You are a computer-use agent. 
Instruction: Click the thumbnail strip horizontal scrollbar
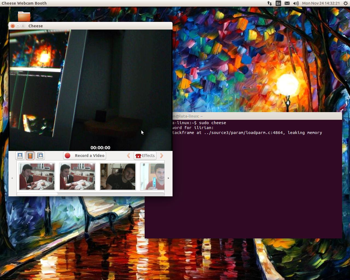click(x=91, y=194)
